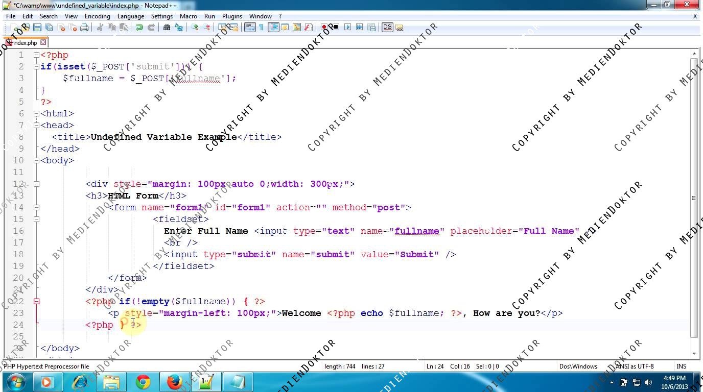Click the vertical scrollbar down arrow
The image size is (703, 392).
(x=694, y=353)
